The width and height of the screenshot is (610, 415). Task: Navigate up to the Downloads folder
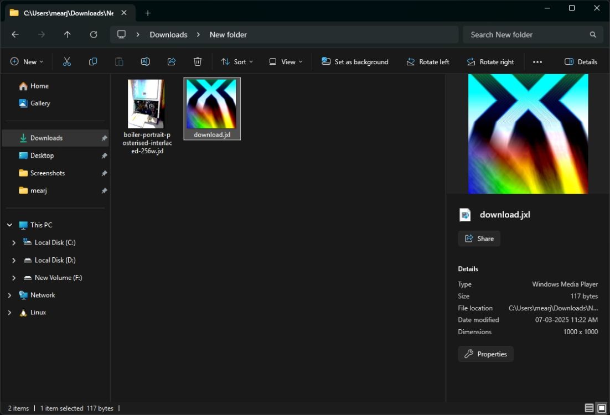67,34
